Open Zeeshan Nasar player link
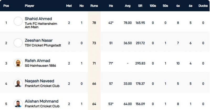 [x=39, y=40]
